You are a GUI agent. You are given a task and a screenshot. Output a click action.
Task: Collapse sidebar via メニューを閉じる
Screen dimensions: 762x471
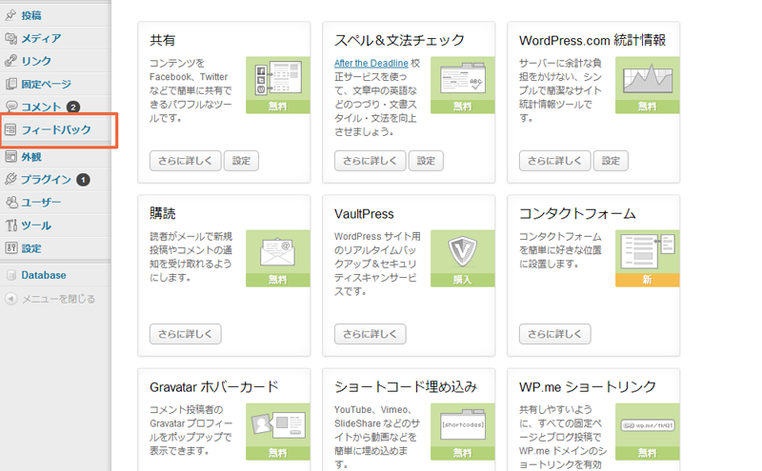coord(59,299)
